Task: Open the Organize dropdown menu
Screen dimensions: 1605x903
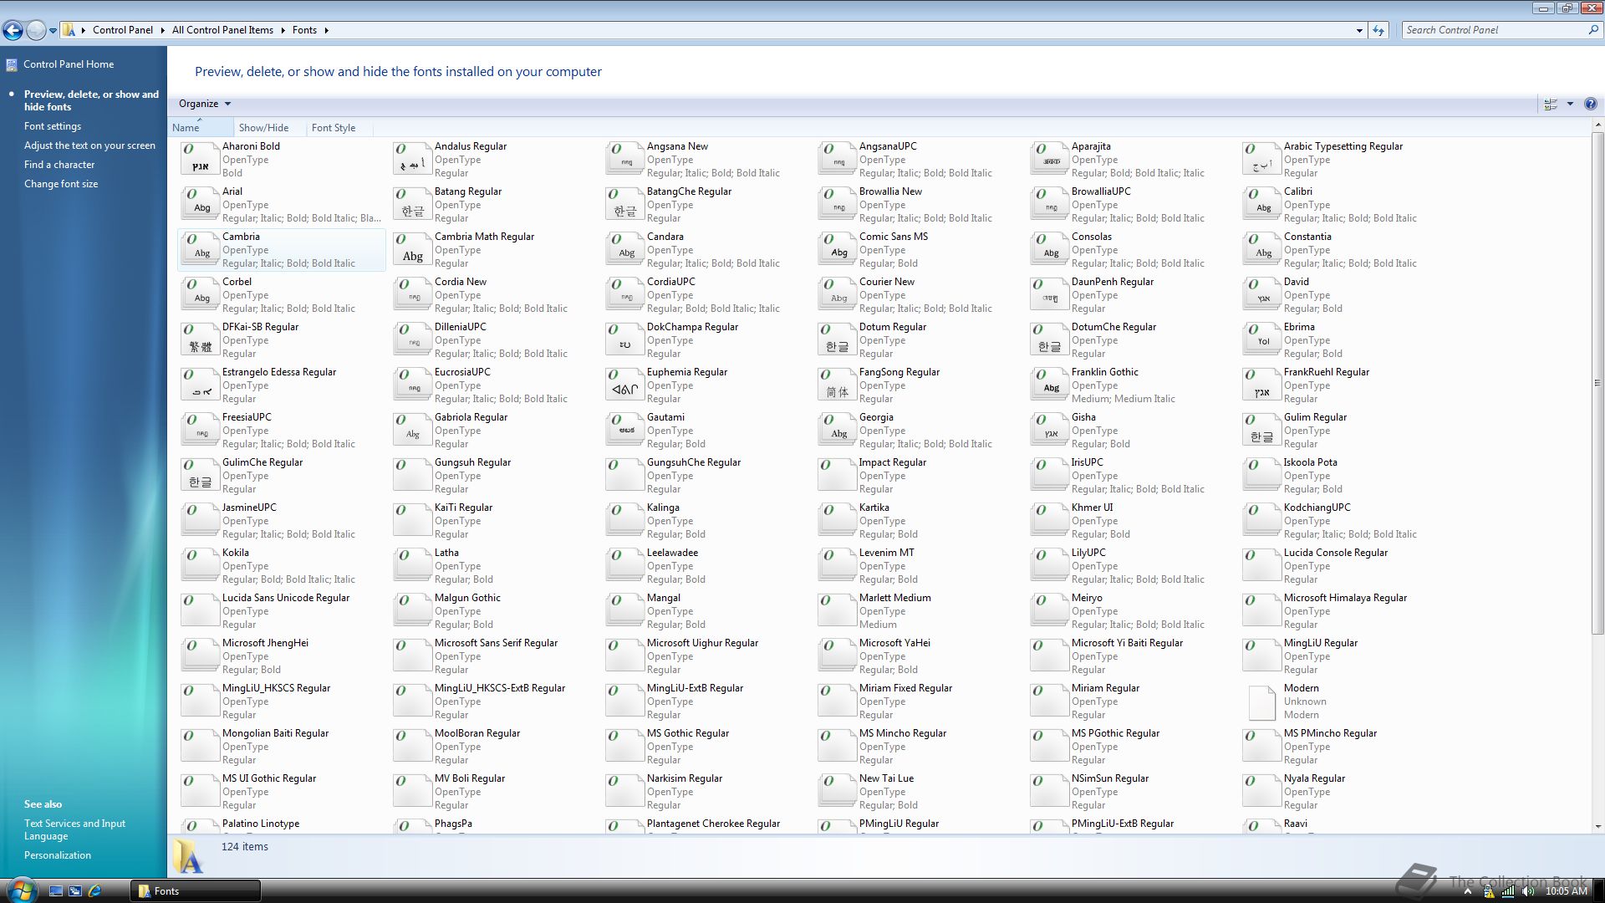Action: (205, 104)
